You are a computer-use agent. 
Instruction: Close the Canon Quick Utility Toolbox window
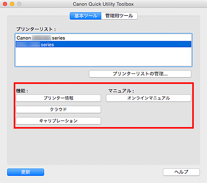pos(5,4)
